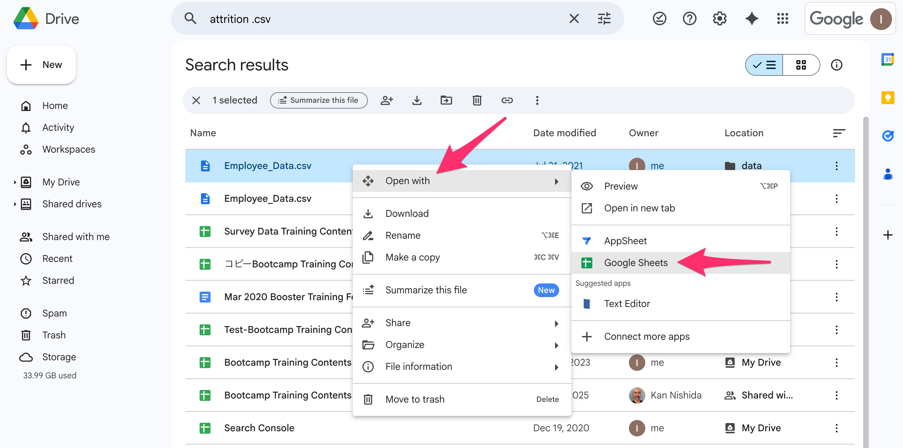Toggle the view details info panel
The width and height of the screenshot is (903, 448).
click(x=836, y=65)
